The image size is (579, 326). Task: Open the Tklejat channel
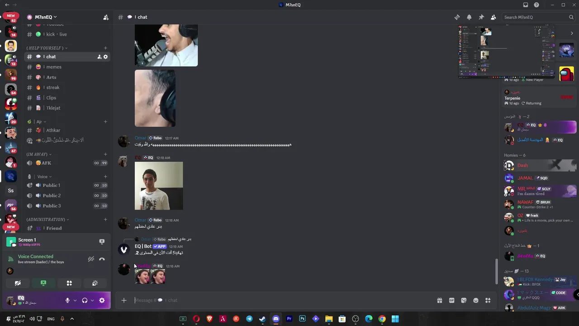tap(67, 108)
